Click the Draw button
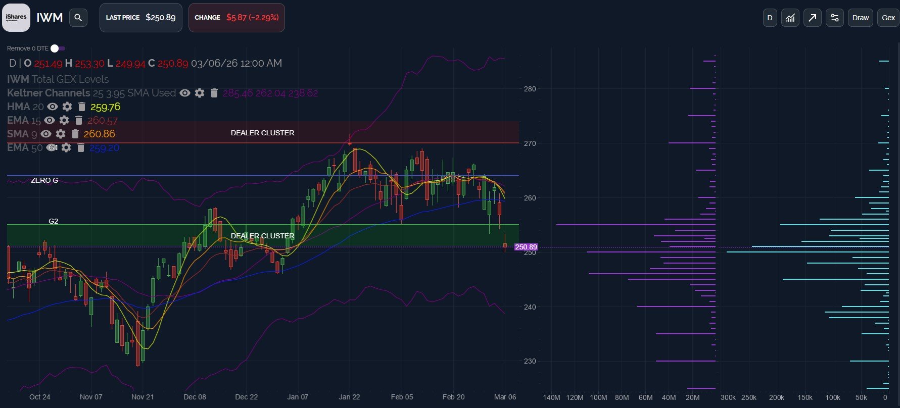This screenshot has width=900, height=408. [x=860, y=18]
